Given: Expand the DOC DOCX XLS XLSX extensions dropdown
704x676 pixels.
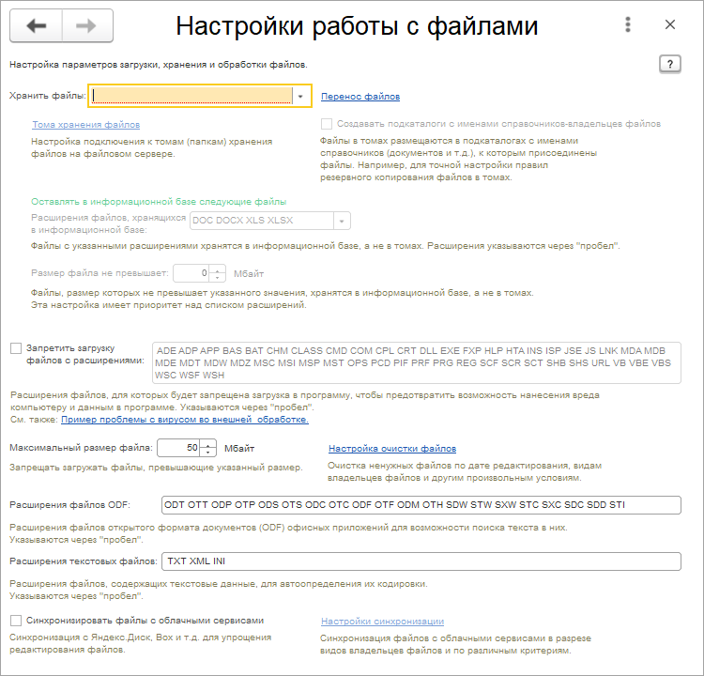Looking at the screenshot, I should [x=342, y=221].
